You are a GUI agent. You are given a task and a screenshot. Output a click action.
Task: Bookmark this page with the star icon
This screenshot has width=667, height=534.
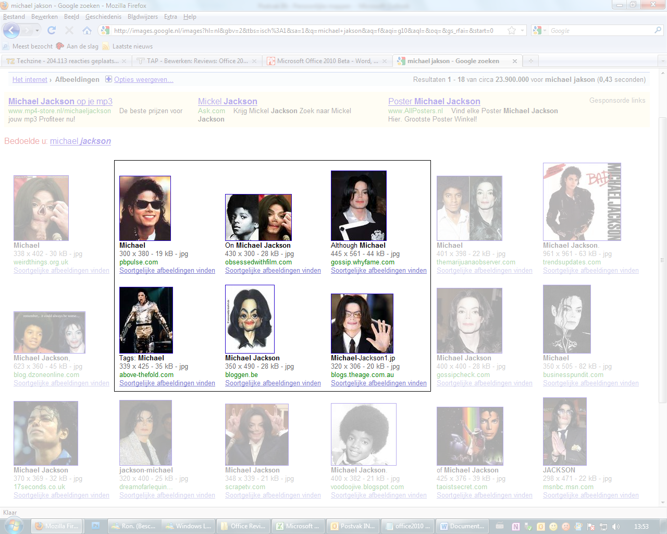point(512,31)
